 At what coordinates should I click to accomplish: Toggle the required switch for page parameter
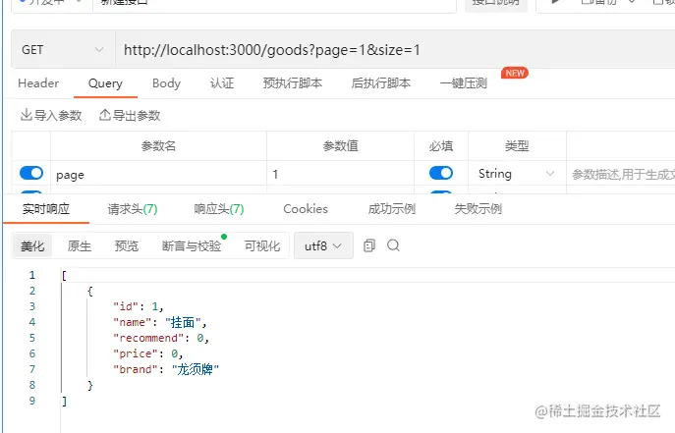click(x=441, y=173)
